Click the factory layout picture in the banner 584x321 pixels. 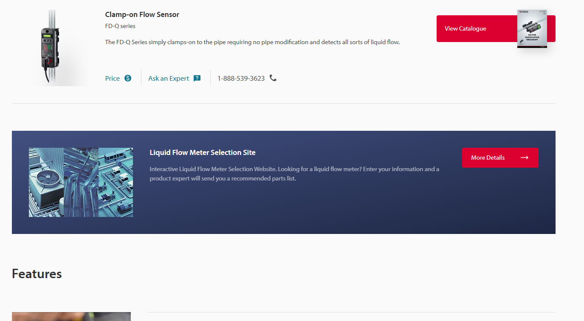pyautogui.click(x=116, y=182)
